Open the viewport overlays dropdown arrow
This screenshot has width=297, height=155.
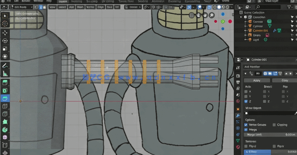click(x=204, y=7)
